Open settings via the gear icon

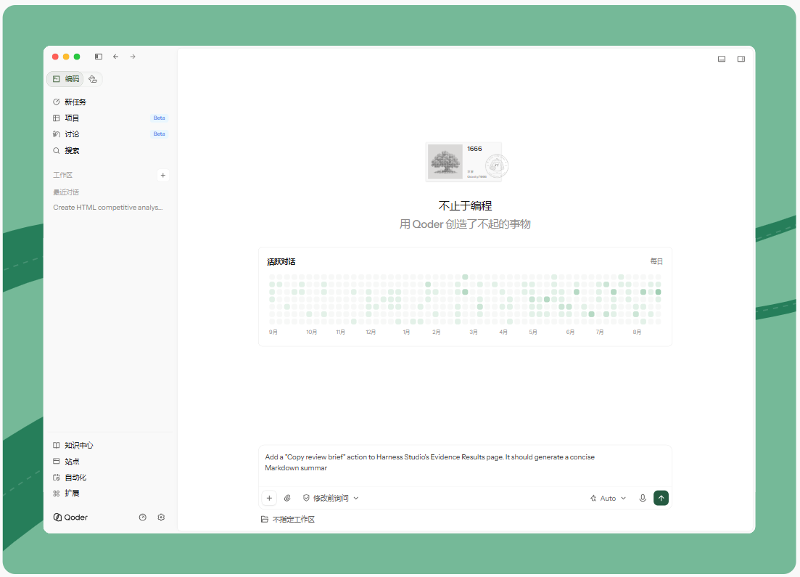click(x=161, y=517)
